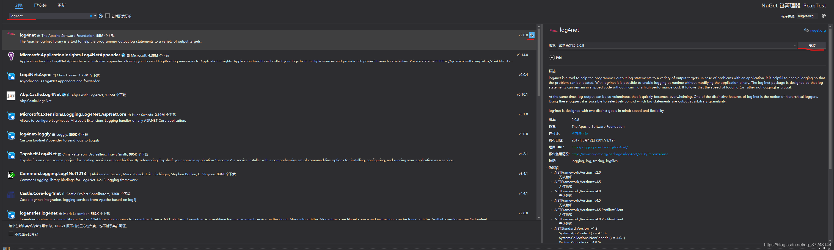Click the log4net-loggly package icon
The image size is (834, 250).
[11, 135]
